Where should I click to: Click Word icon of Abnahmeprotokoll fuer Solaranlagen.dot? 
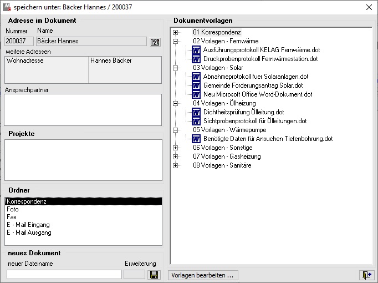click(196, 77)
